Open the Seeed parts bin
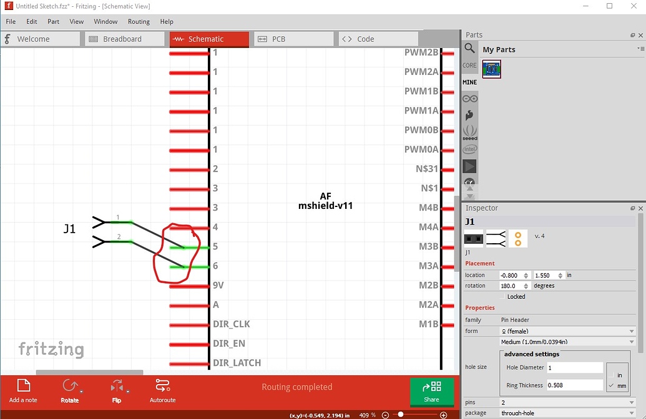Screen dimensions: 646x419 pyautogui.click(x=469, y=132)
